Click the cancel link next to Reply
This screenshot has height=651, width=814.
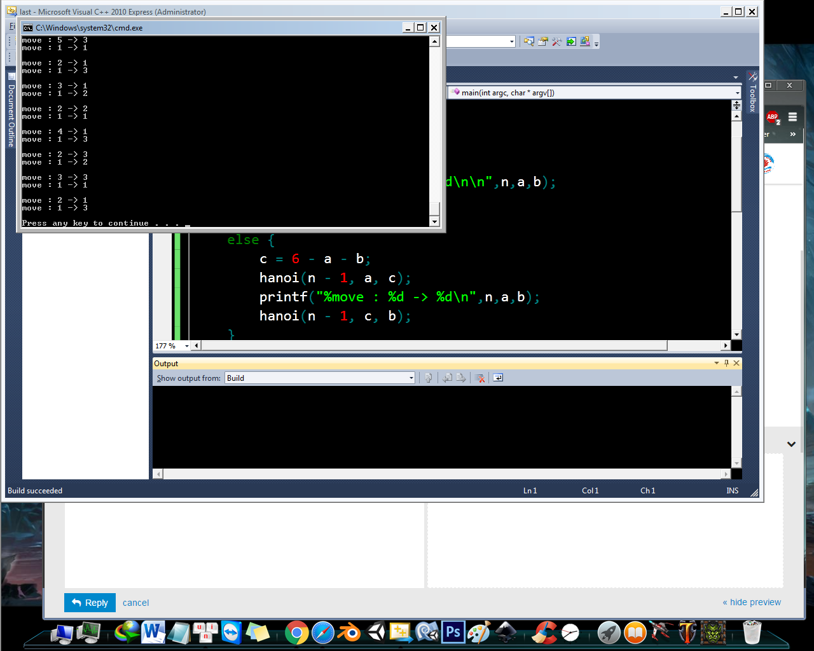[135, 603]
